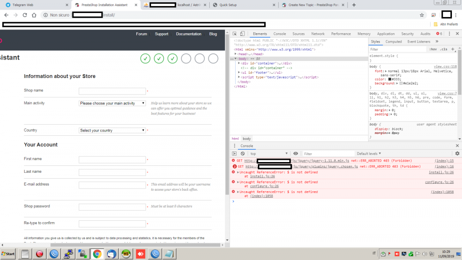Expand more Styles pane tabs chevron
This screenshot has width=462, height=260.
pos(437,42)
